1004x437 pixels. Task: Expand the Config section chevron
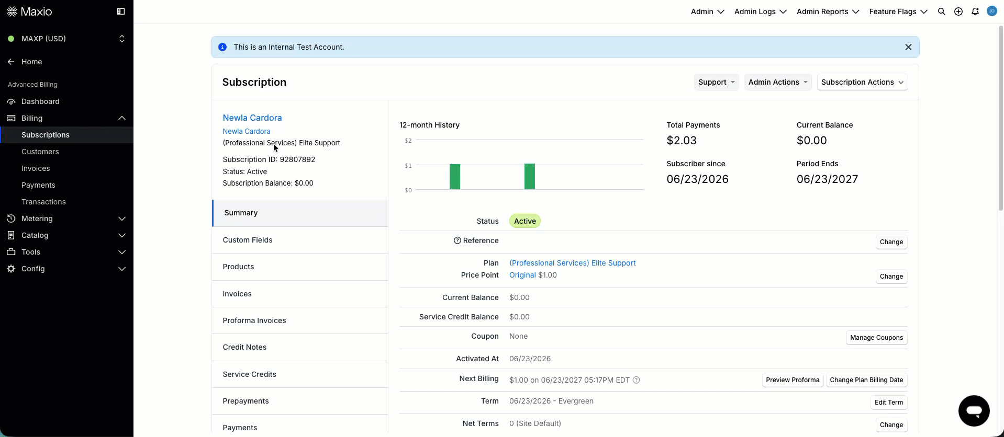click(x=122, y=269)
